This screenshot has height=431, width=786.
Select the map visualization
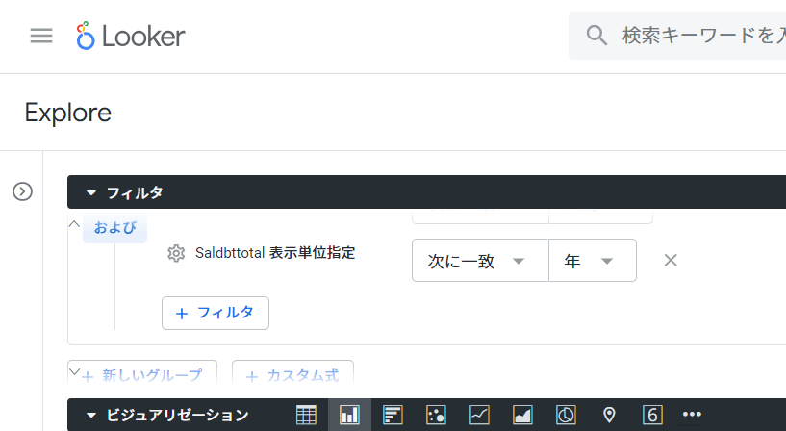[609, 415]
